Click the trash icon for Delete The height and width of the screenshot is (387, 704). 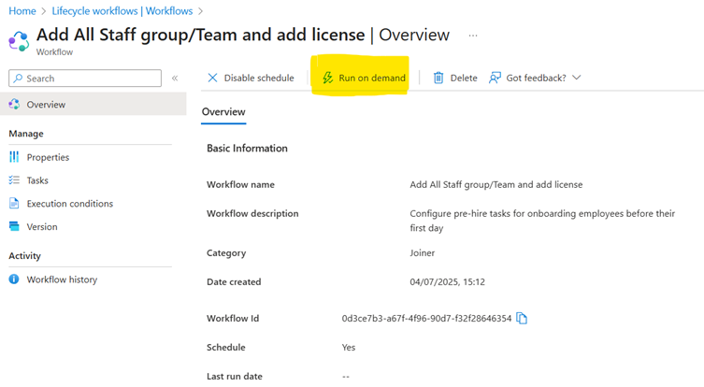(x=438, y=78)
